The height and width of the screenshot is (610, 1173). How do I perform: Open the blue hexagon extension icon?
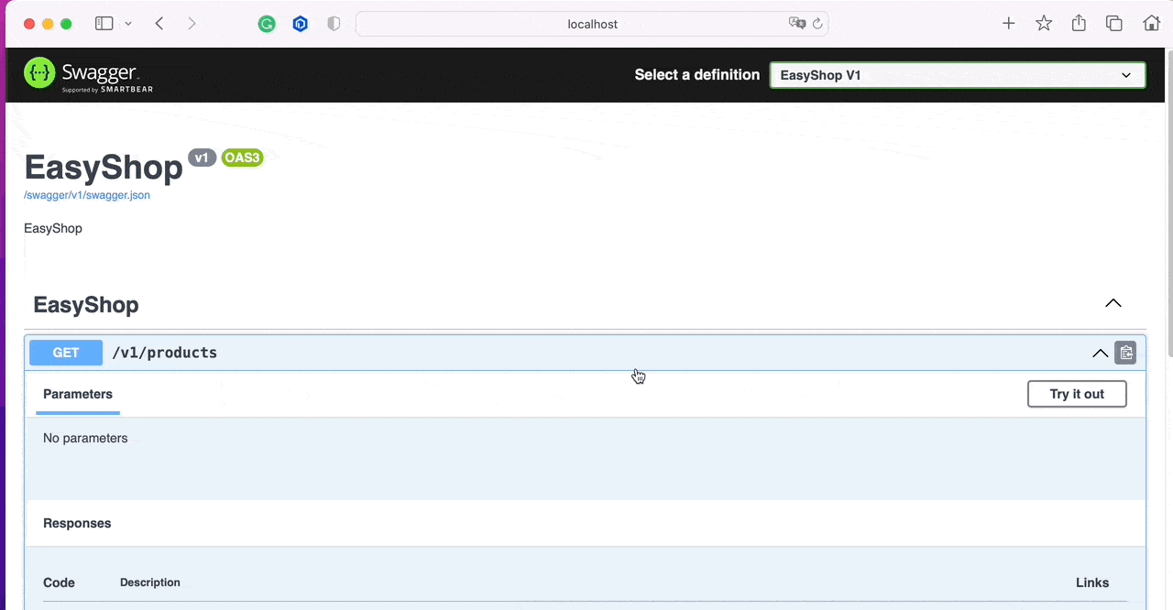point(300,24)
